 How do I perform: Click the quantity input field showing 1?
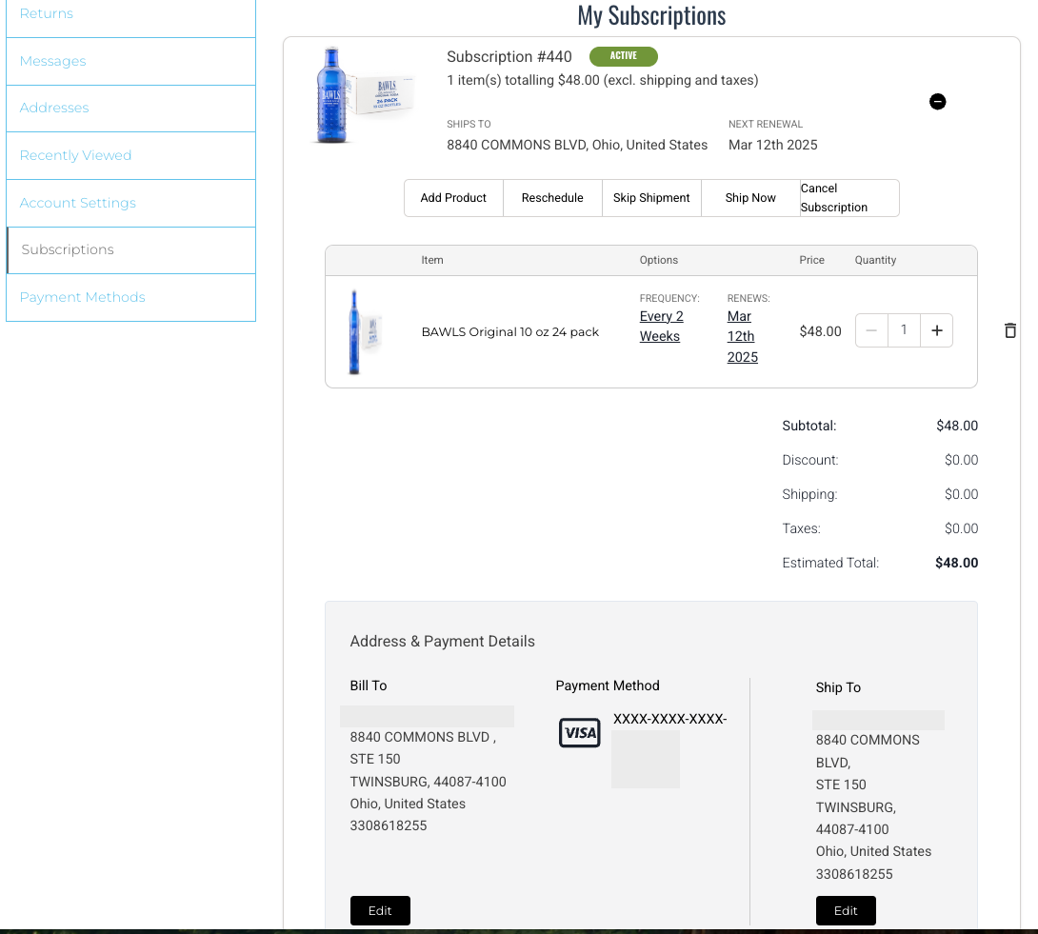pyautogui.click(x=904, y=330)
